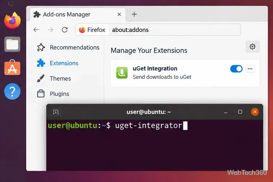273x182 pixels.
Task: Open the add-ons tools gear menu
Action: [x=252, y=47]
